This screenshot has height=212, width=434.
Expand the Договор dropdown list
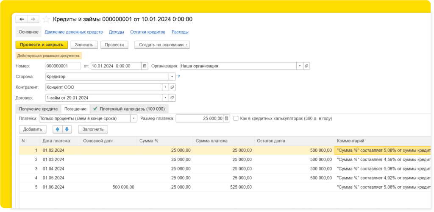click(x=166, y=98)
